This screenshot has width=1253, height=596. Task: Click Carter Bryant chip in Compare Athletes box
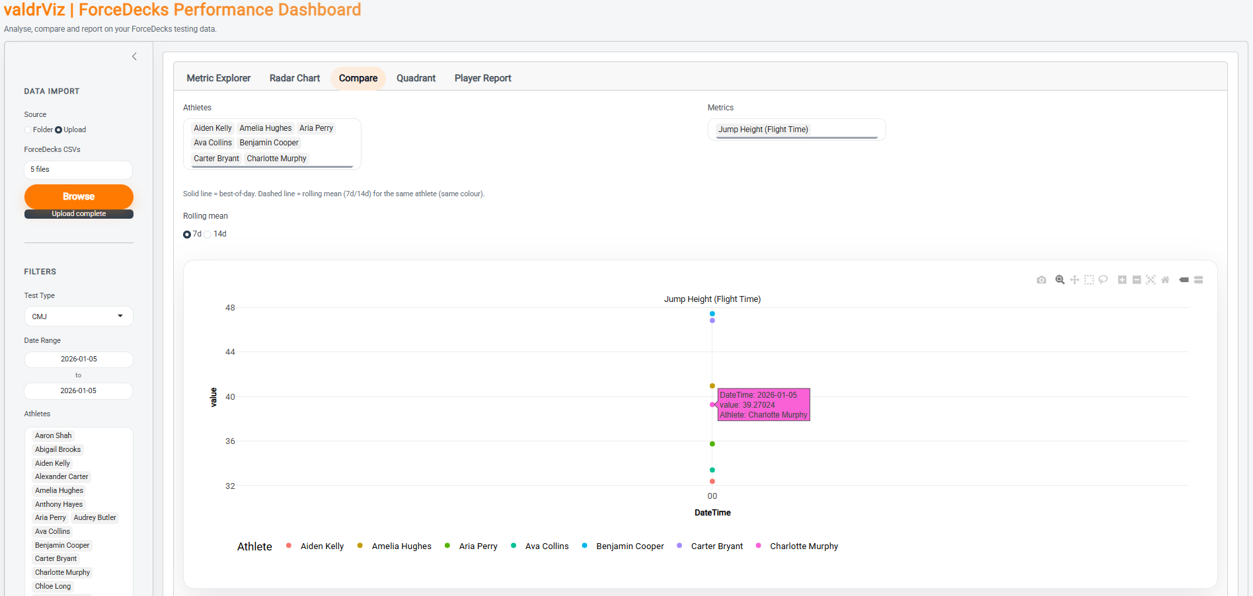[x=217, y=159]
